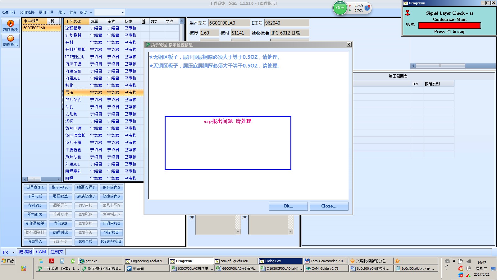
Task: Open the Windows 开始 start button
Action: click(x=8, y=261)
